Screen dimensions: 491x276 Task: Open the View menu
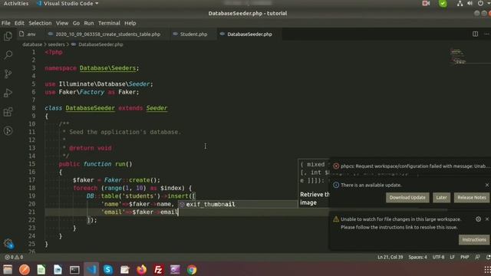point(62,23)
